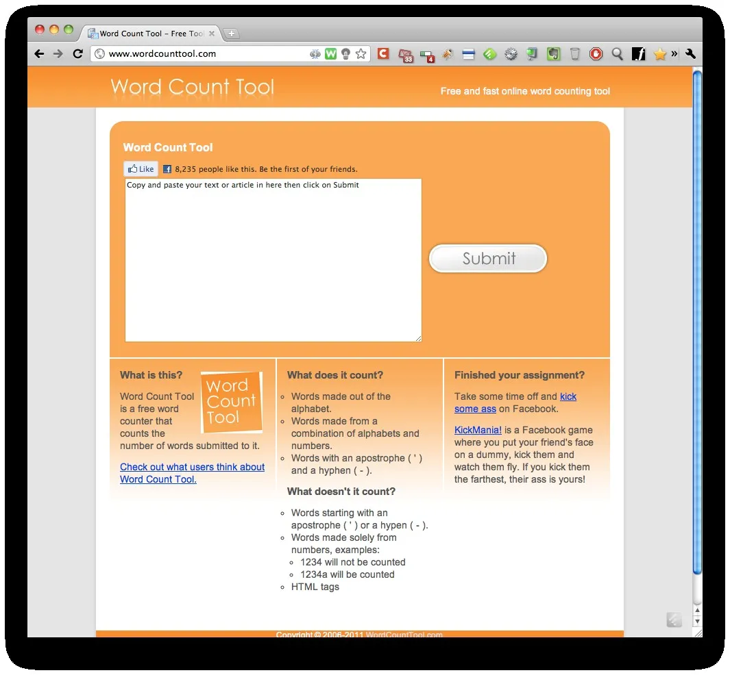This screenshot has width=730, height=675.
Task: Open the Chrome wrench menu
Action: click(x=690, y=54)
